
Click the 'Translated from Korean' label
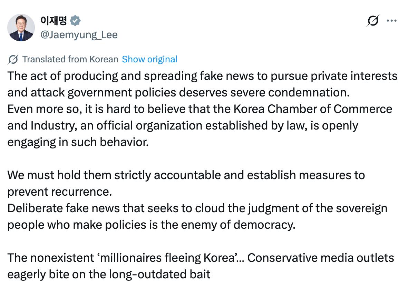70,59
